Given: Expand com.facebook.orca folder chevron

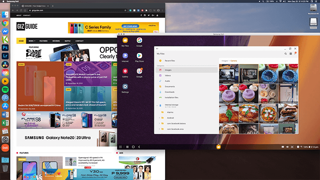Looking at the screenshot, I should 159,129.
